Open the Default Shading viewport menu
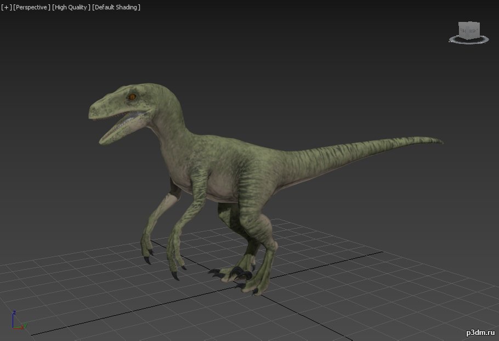 tap(116, 7)
